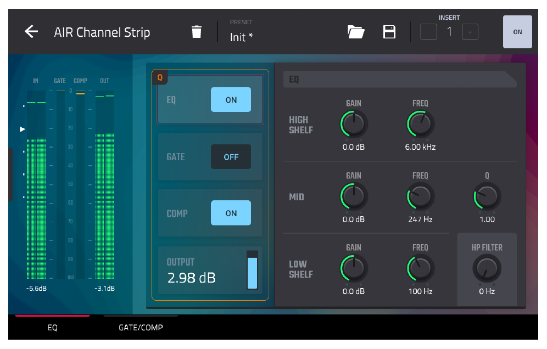Click the GATE reduction meter
This screenshot has width=547, height=349.
[x=60, y=185]
